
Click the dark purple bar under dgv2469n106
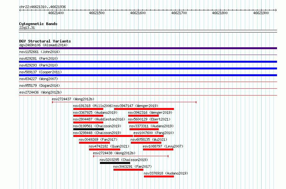(148, 48)
